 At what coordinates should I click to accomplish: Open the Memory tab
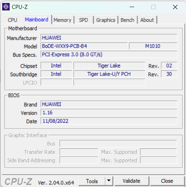click(63, 20)
